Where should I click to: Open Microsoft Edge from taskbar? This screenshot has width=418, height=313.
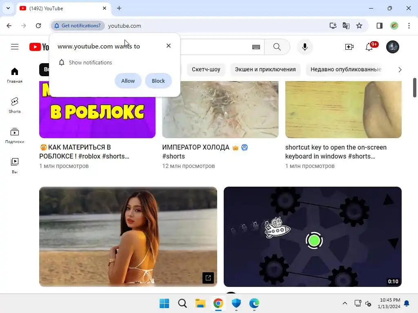tap(254, 303)
